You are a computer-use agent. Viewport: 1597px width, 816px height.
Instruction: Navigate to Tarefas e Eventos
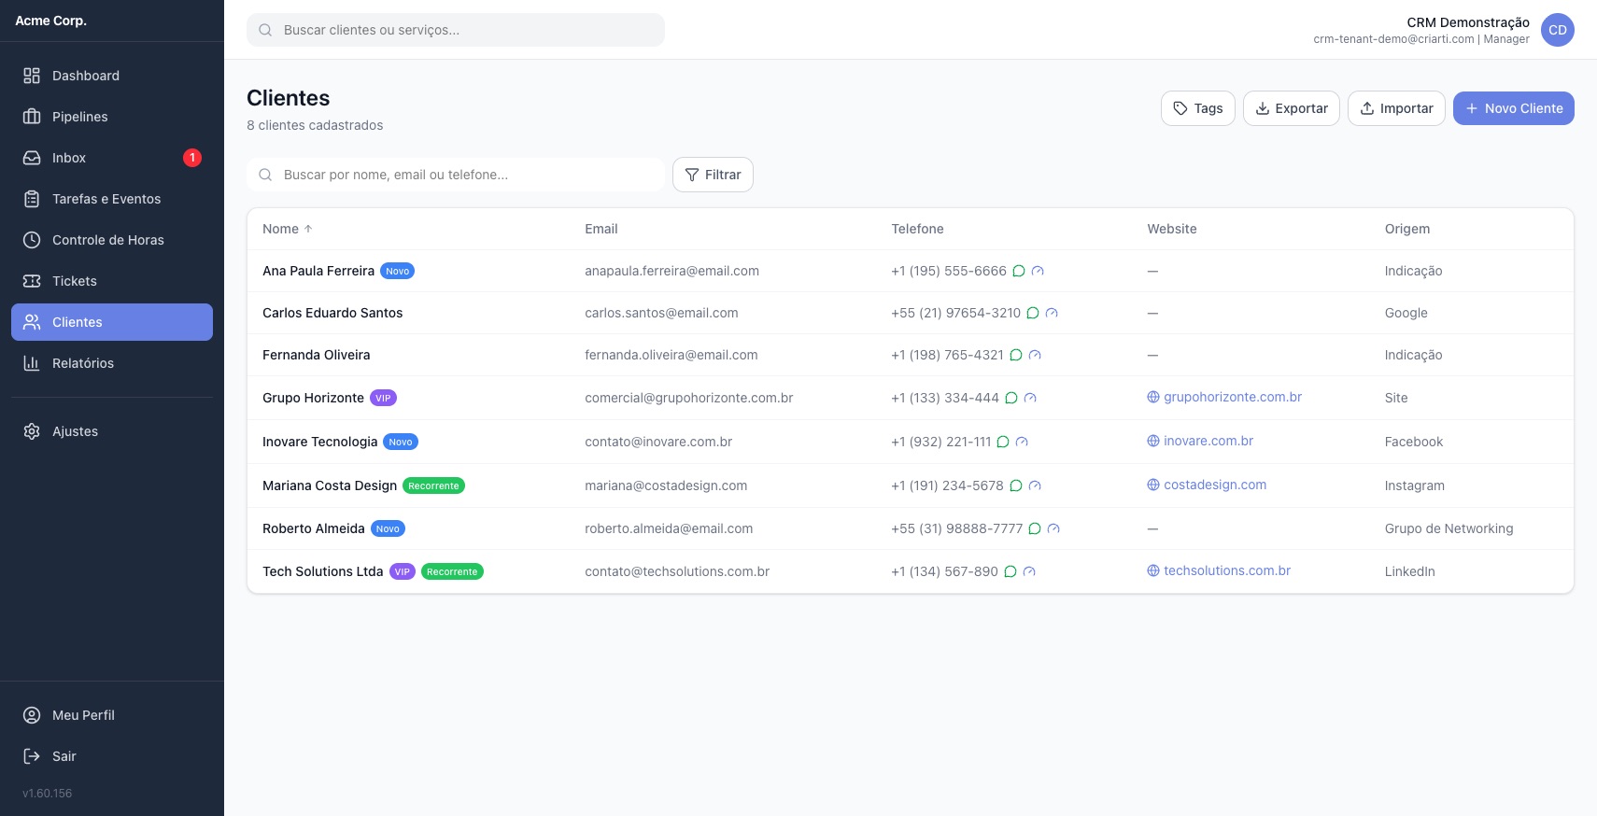pos(112,199)
